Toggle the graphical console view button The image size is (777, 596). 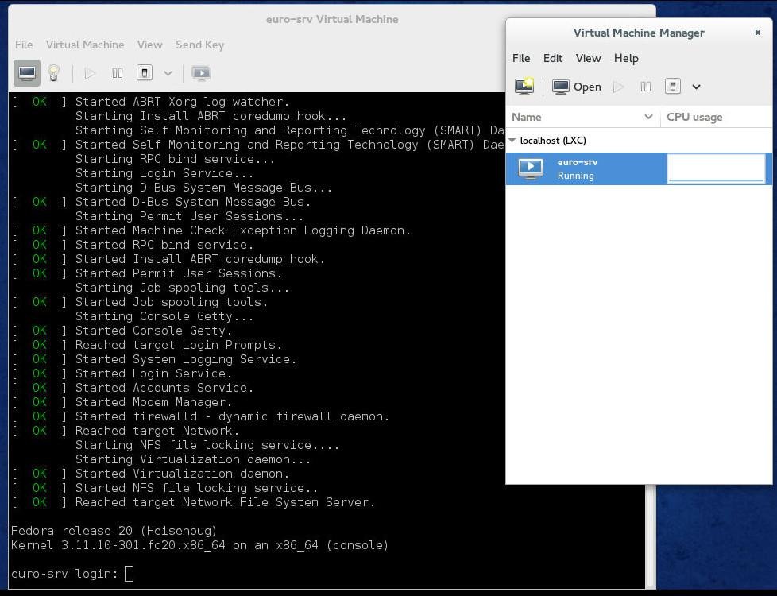(27, 73)
